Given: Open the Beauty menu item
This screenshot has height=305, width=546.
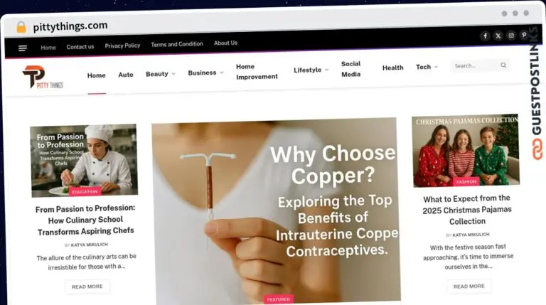Looking at the screenshot, I should tap(157, 74).
